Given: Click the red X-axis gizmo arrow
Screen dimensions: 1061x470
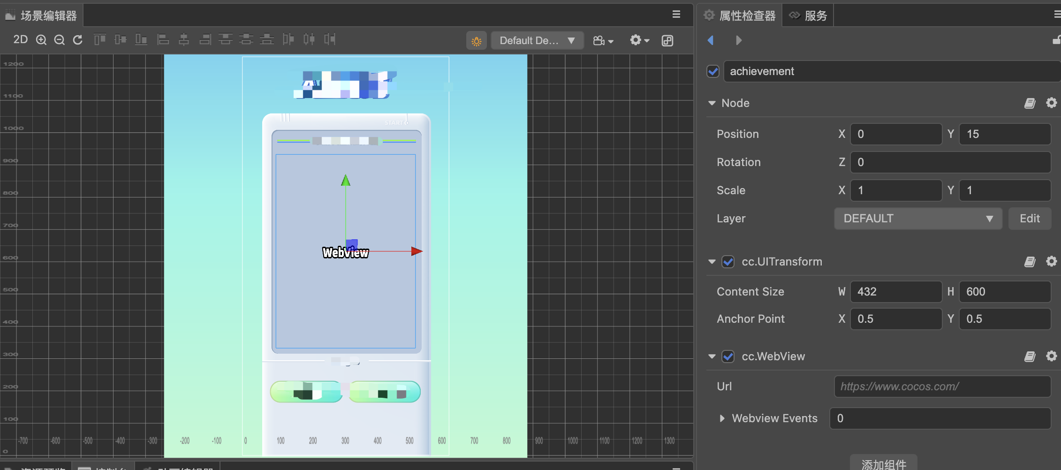Looking at the screenshot, I should [x=417, y=251].
